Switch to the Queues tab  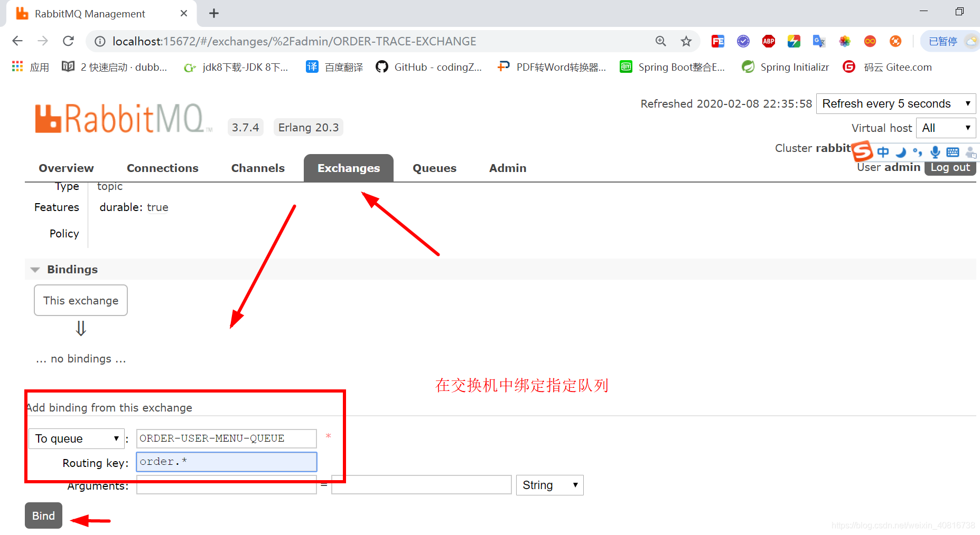point(434,168)
